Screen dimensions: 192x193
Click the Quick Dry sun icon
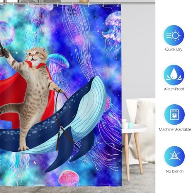coord(174,36)
